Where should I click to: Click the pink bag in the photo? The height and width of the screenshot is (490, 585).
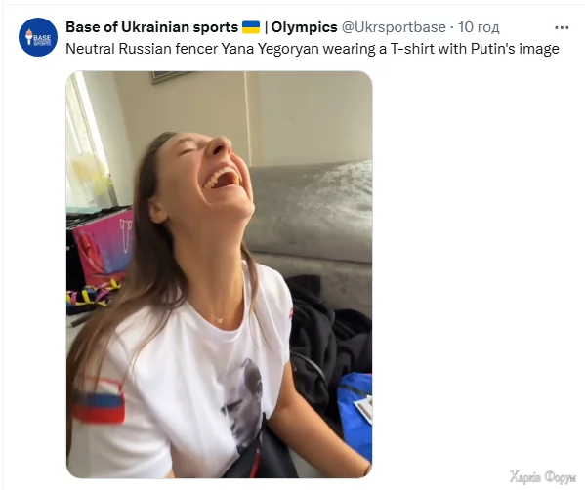point(103,247)
